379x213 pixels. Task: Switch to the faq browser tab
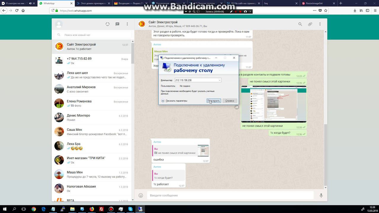281,3
